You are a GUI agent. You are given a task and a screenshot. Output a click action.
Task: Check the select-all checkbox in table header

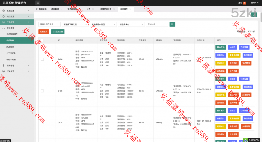[x=42, y=40]
